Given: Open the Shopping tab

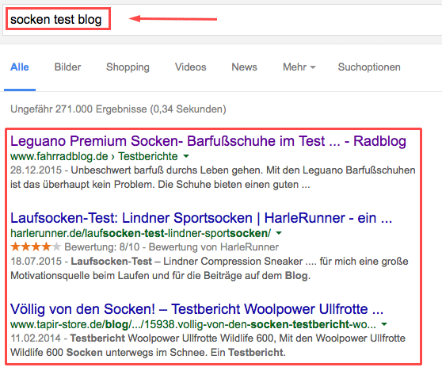Looking at the screenshot, I should pos(128,67).
